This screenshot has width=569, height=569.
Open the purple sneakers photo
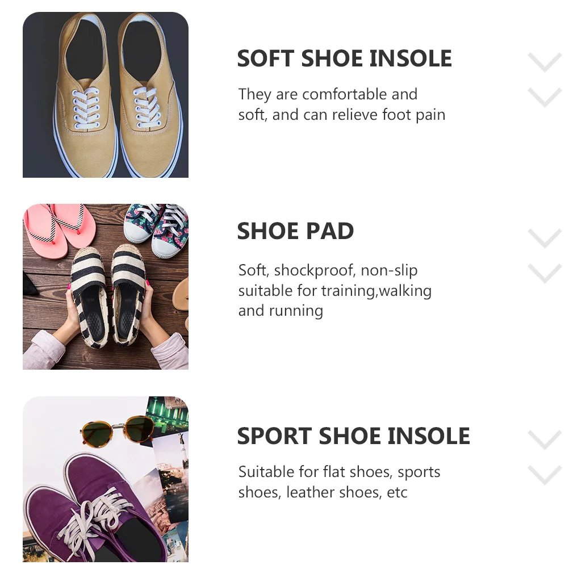coord(106,479)
